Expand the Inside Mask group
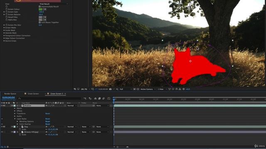The width and height of the screenshot is (266, 149). (x=4, y=30)
